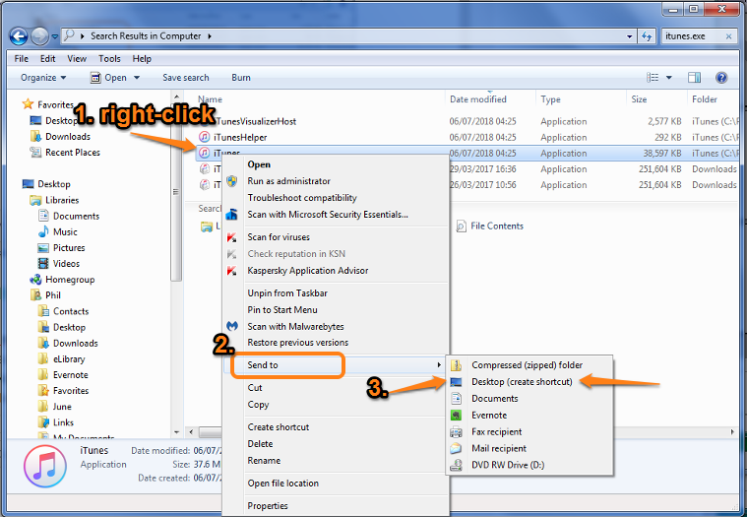Click the Malwarebytes scan icon
This screenshot has width=747, height=517.
[232, 326]
